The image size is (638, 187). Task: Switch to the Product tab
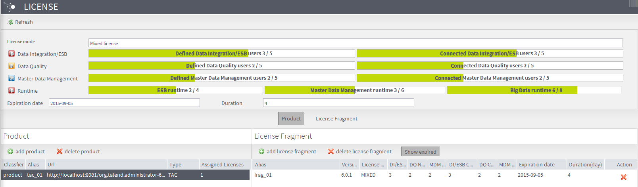(x=291, y=118)
